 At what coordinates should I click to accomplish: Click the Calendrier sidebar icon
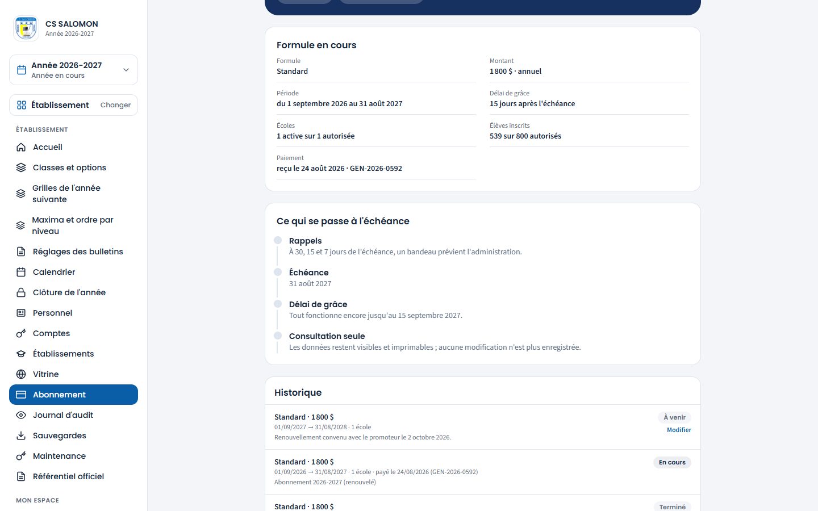[21, 272]
